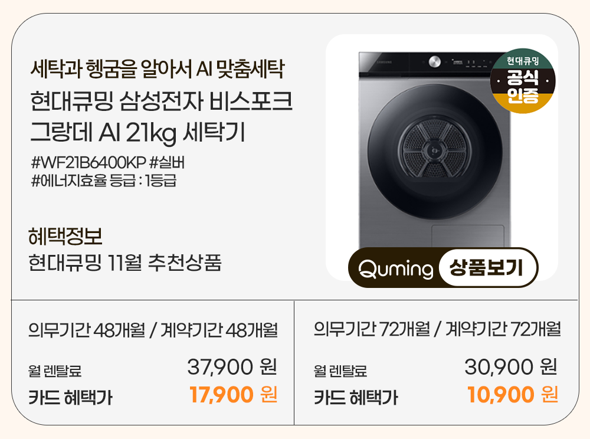
Task: Click the #WF21B6400KP model hashtag
Action: click(88, 162)
